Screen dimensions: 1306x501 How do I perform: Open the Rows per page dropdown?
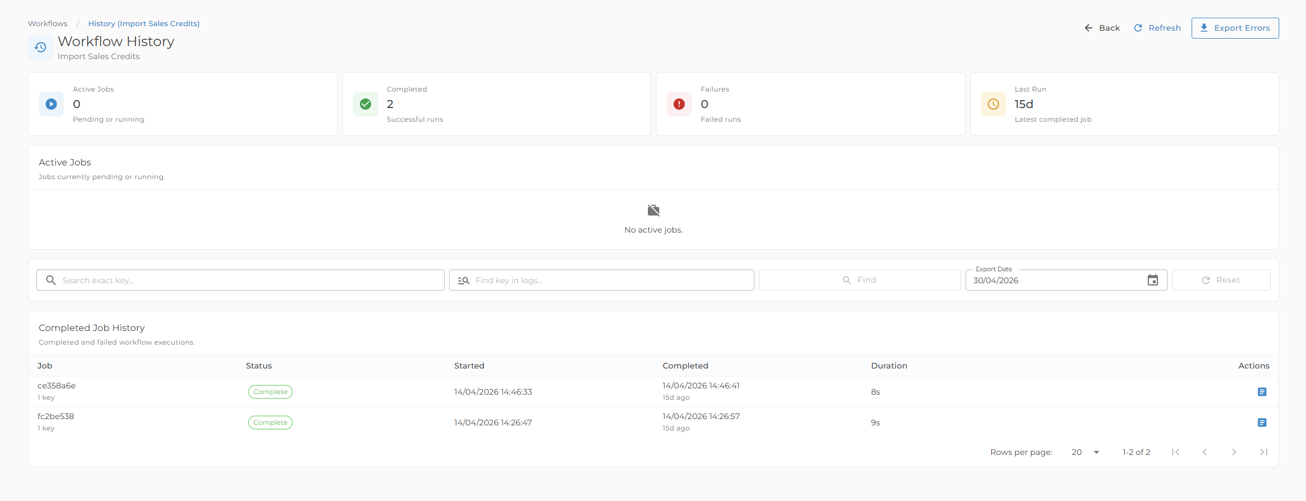click(x=1085, y=452)
